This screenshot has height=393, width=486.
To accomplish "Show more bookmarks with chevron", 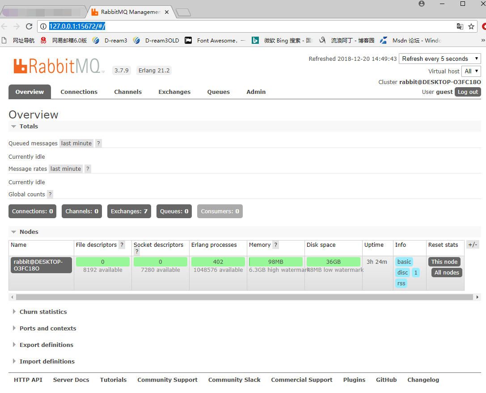I will 482,40.
